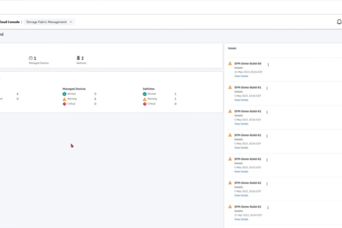This screenshot has height=228, width=342.
Task: Click the Managed Devices Critical status icon
Action: tap(64, 104)
